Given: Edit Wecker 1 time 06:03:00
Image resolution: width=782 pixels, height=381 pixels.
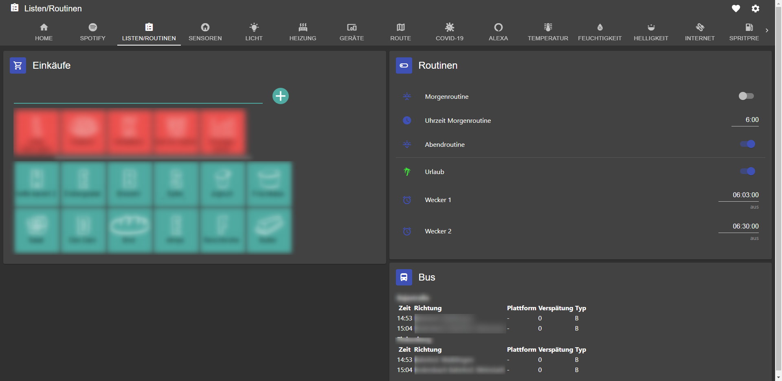Looking at the screenshot, I should point(738,195).
